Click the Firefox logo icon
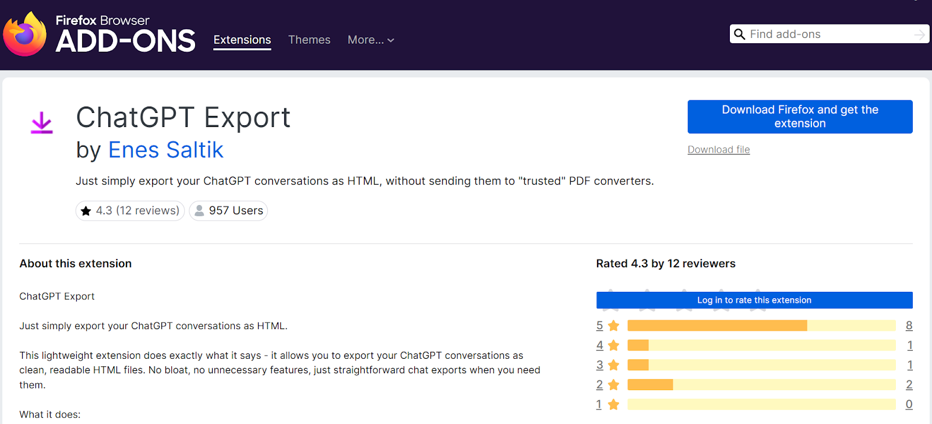 (x=24, y=34)
